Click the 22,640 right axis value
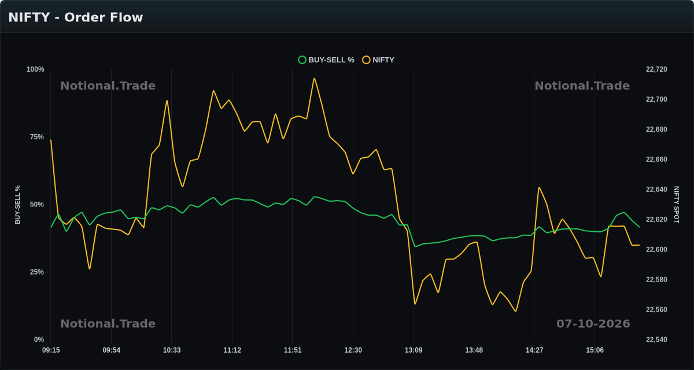Screen dimensions: 694x370 point(656,190)
